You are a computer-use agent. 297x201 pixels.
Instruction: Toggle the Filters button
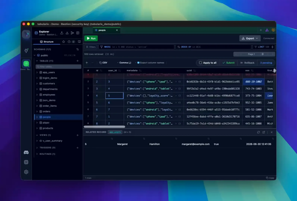[x=91, y=47]
